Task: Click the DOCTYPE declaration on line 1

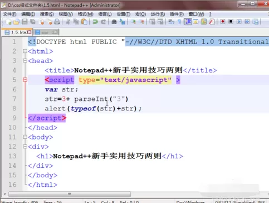Action: pyautogui.click(x=148, y=42)
